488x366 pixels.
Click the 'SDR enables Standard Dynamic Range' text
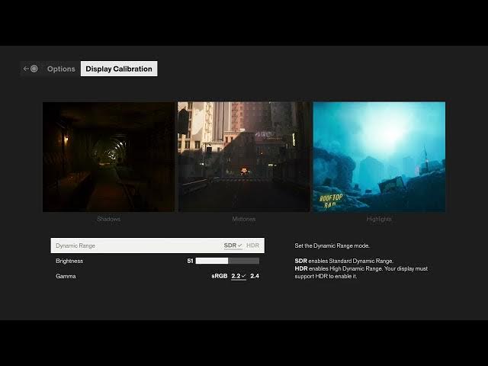pyautogui.click(x=344, y=261)
